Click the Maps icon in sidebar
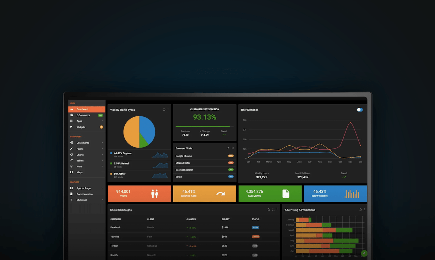The image size is (435, 260). tap(71, 172)
